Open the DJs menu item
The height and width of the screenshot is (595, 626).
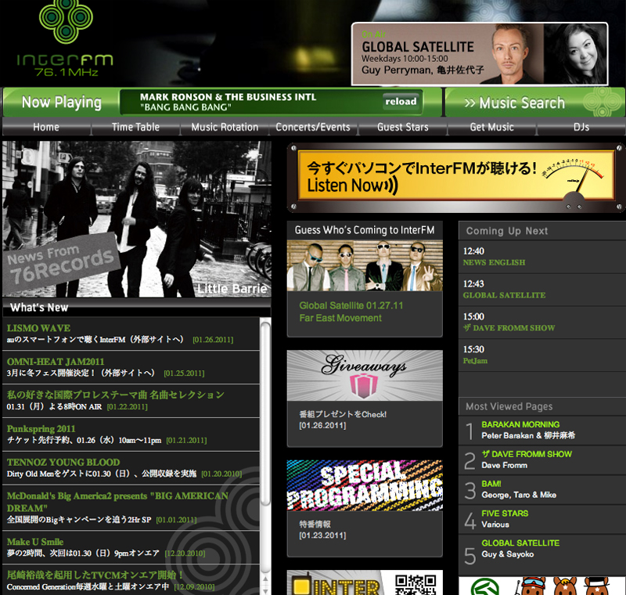(x=581, y=127)
